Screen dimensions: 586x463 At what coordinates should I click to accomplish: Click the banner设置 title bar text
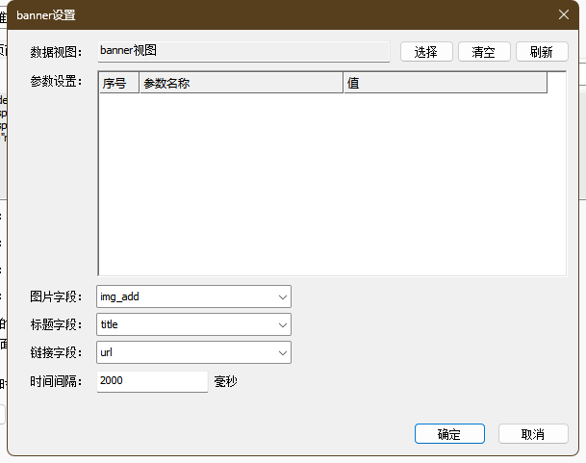pos(46,14)
